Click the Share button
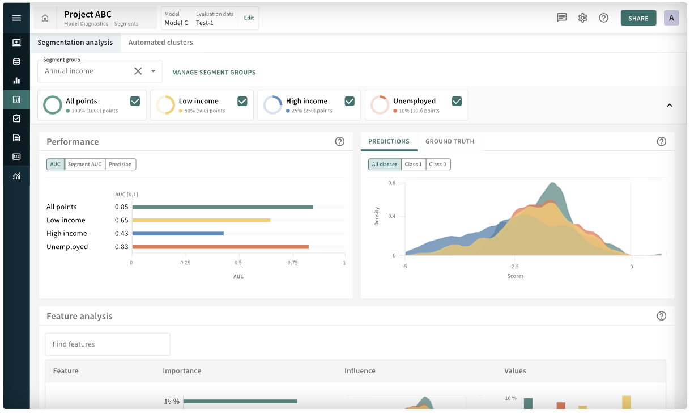The height and width of the screenshot is (413, 690). click(x=638, y=18)
